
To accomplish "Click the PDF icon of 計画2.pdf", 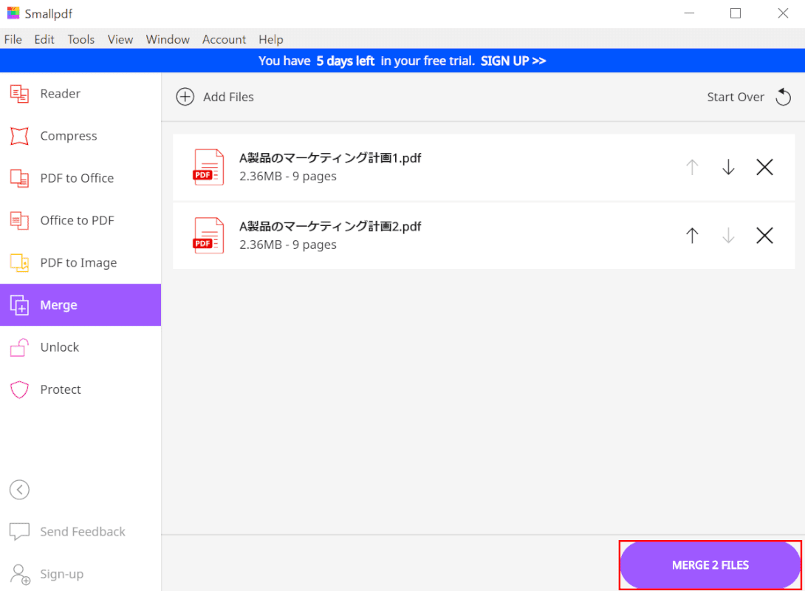I will click(x=208, y=236).
